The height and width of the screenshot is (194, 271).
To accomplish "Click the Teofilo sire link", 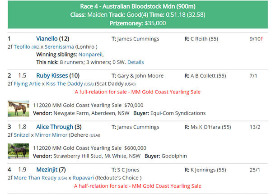I will click(x=22, y=47).
